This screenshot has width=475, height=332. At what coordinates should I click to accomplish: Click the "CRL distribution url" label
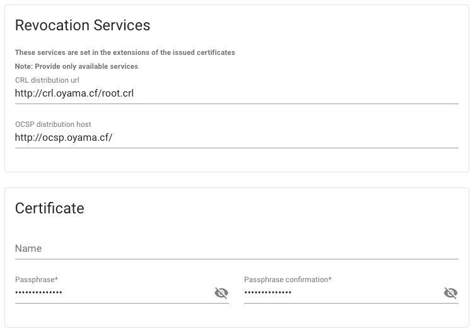pos(47,80)
